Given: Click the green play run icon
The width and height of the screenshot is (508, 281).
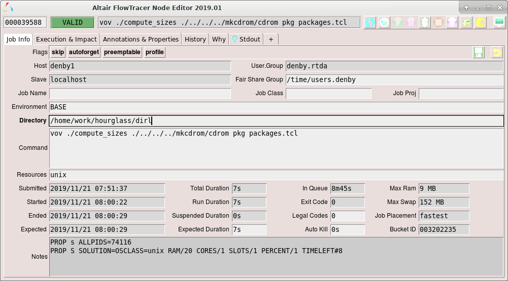Looking at the screenshot, I should 398,22.
